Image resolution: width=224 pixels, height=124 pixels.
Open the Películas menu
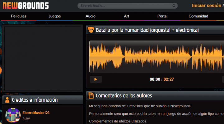point(19,16)
